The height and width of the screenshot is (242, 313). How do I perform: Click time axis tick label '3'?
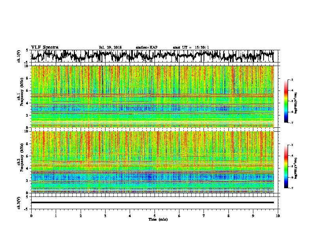(x=105, y=216)
